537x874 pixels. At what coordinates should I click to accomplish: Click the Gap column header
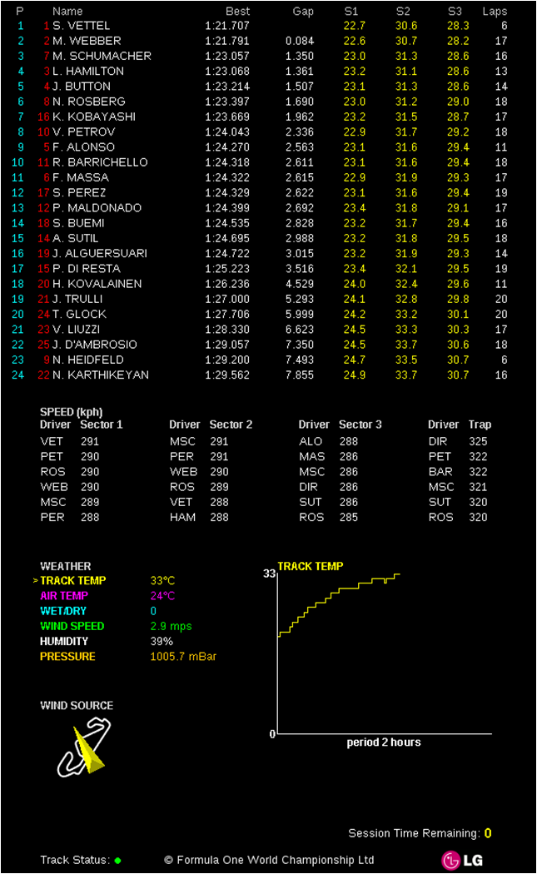click(x=303, y=11)
